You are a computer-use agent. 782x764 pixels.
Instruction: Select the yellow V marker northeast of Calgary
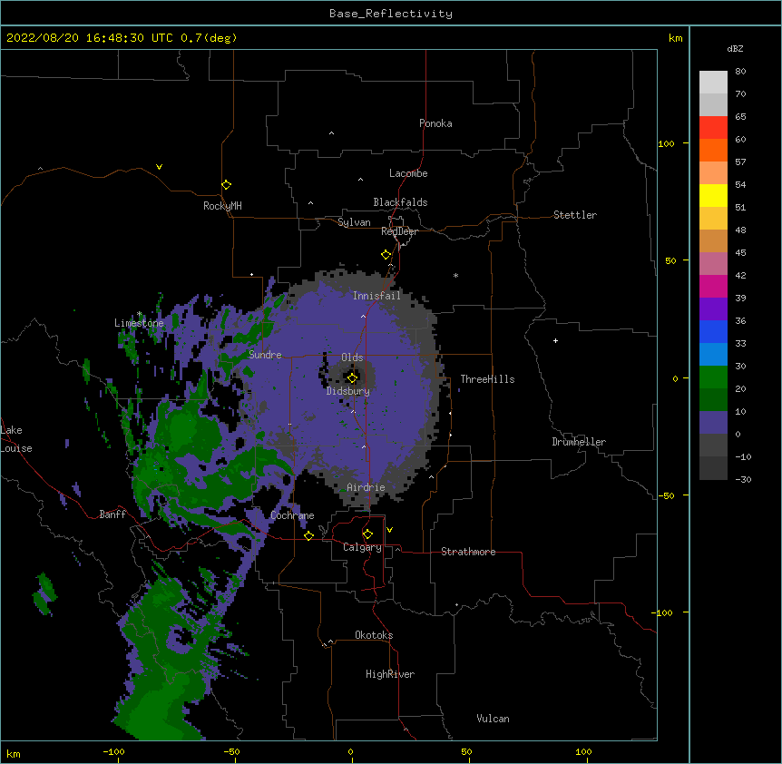tap(389, 530)
